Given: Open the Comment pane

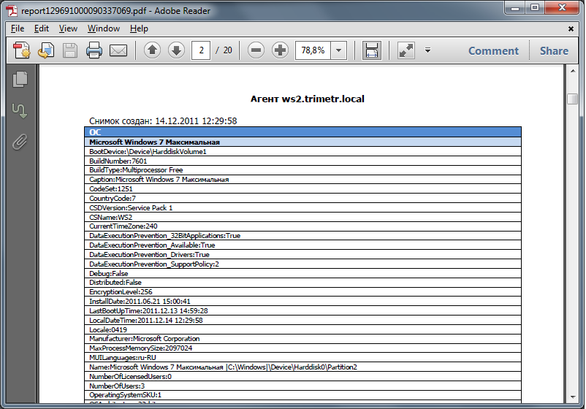Looking at the screenshot, I should (493, 51).
